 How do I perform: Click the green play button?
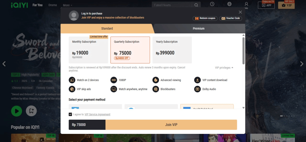pos(17,111)
